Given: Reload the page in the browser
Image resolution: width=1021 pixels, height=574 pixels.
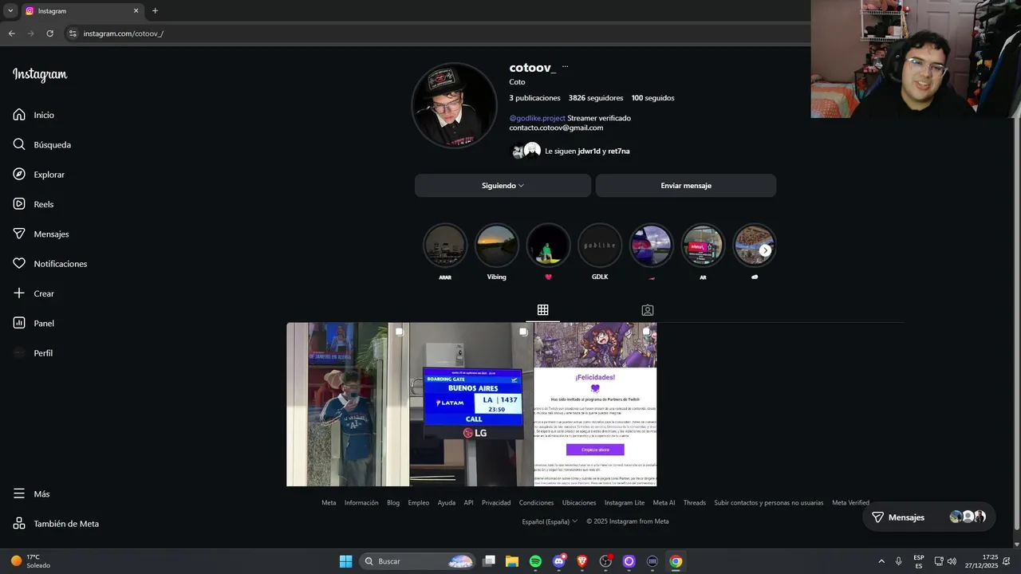Looking at the screenshot, I should (x=49, y=33).
